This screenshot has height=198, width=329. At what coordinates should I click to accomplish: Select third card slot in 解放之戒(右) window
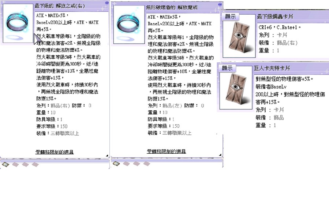(x=25, y=164)
